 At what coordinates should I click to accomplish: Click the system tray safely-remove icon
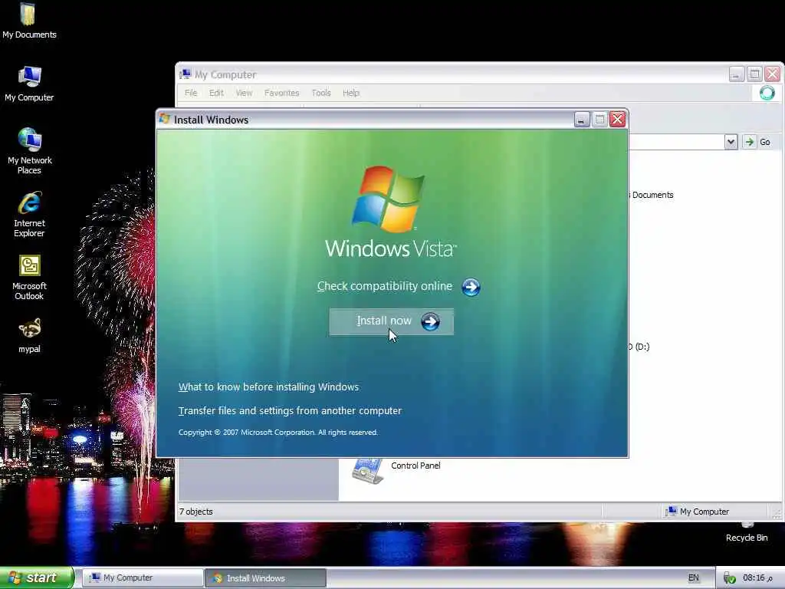[730, 578]
